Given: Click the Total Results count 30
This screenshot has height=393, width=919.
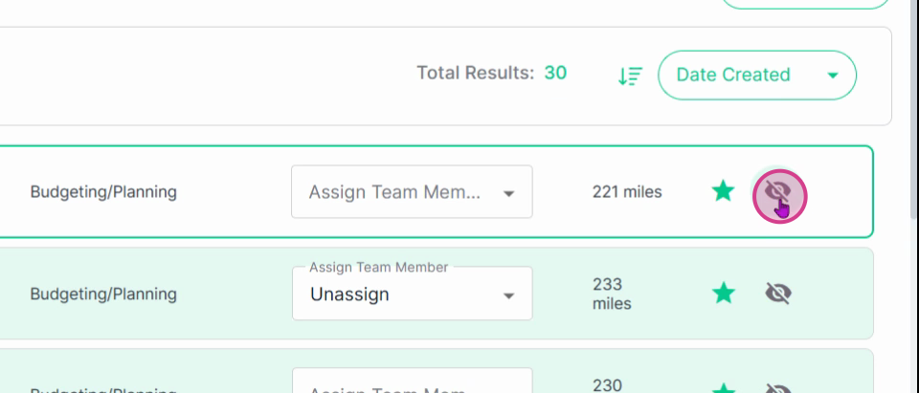Looking at the screenshot, I should (x=555, y=74).
